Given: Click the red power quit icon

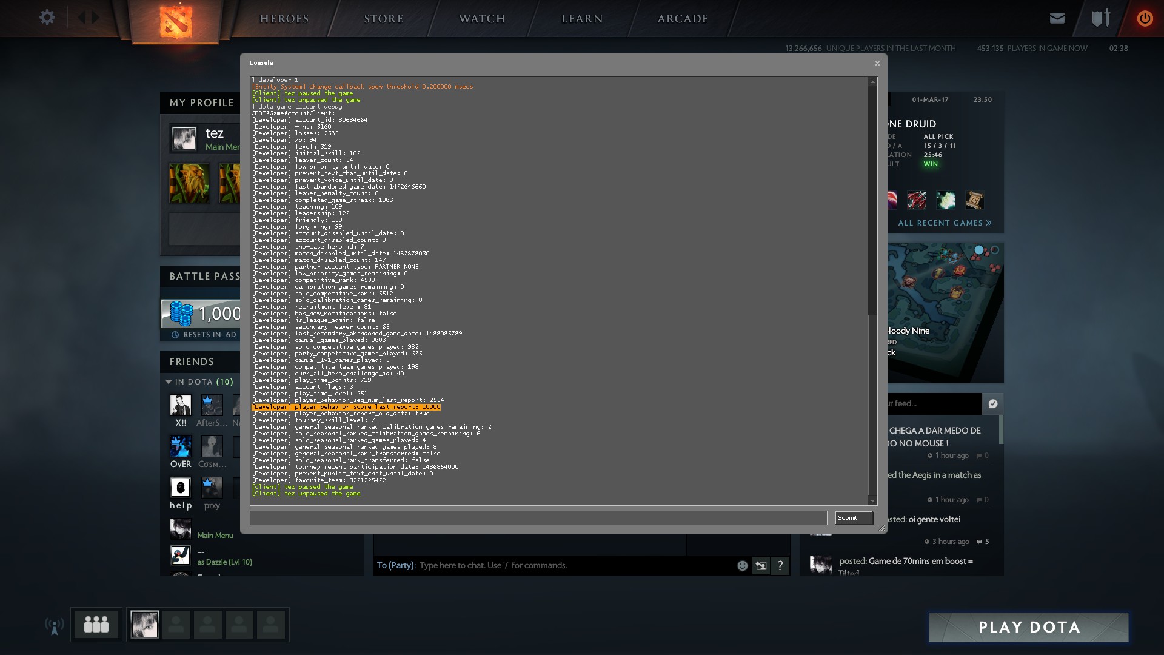Looking at the screenshot, I should point(1145,18).
